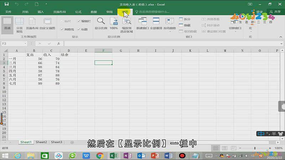The width and height of the screenshot is (285, 160).
Task: Set zoom to 100% in ribbon
Action: coord(114,23)
